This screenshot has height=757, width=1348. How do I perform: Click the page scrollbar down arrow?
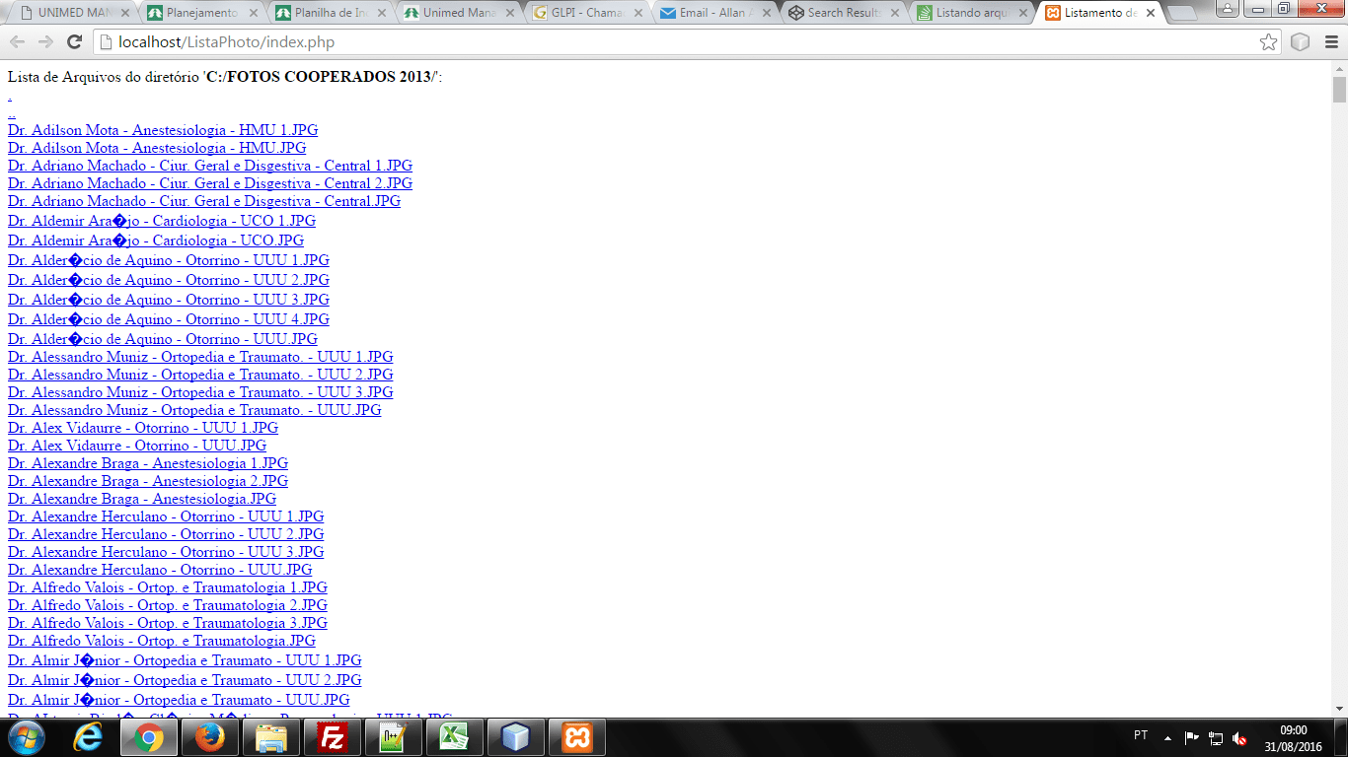[x=1339, y=708]
